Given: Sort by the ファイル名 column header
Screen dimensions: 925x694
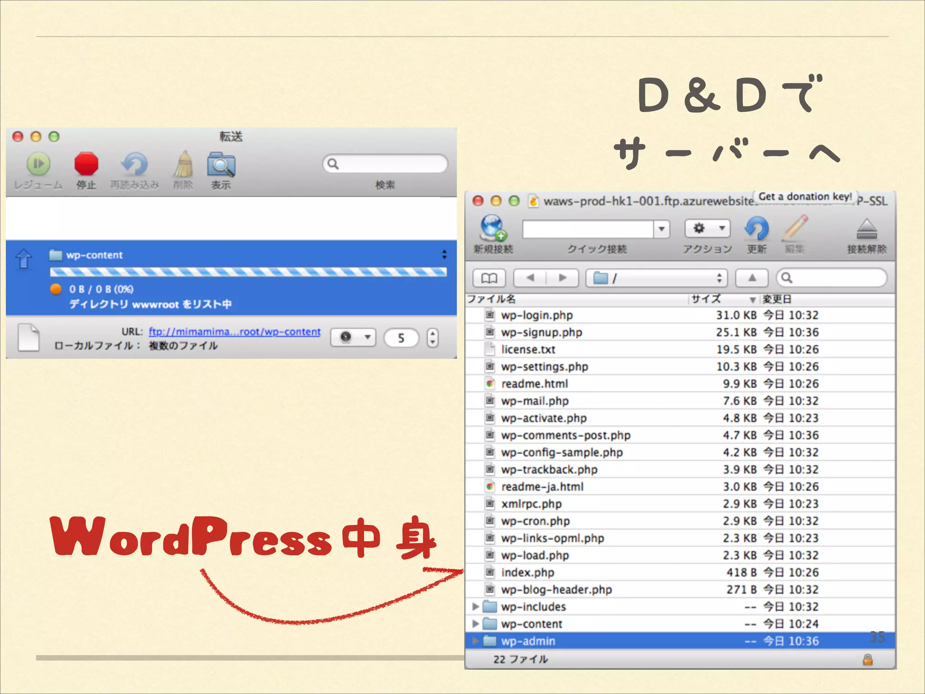Looking at the screenshot, I should pyautogui.click(x=577, y=299).
